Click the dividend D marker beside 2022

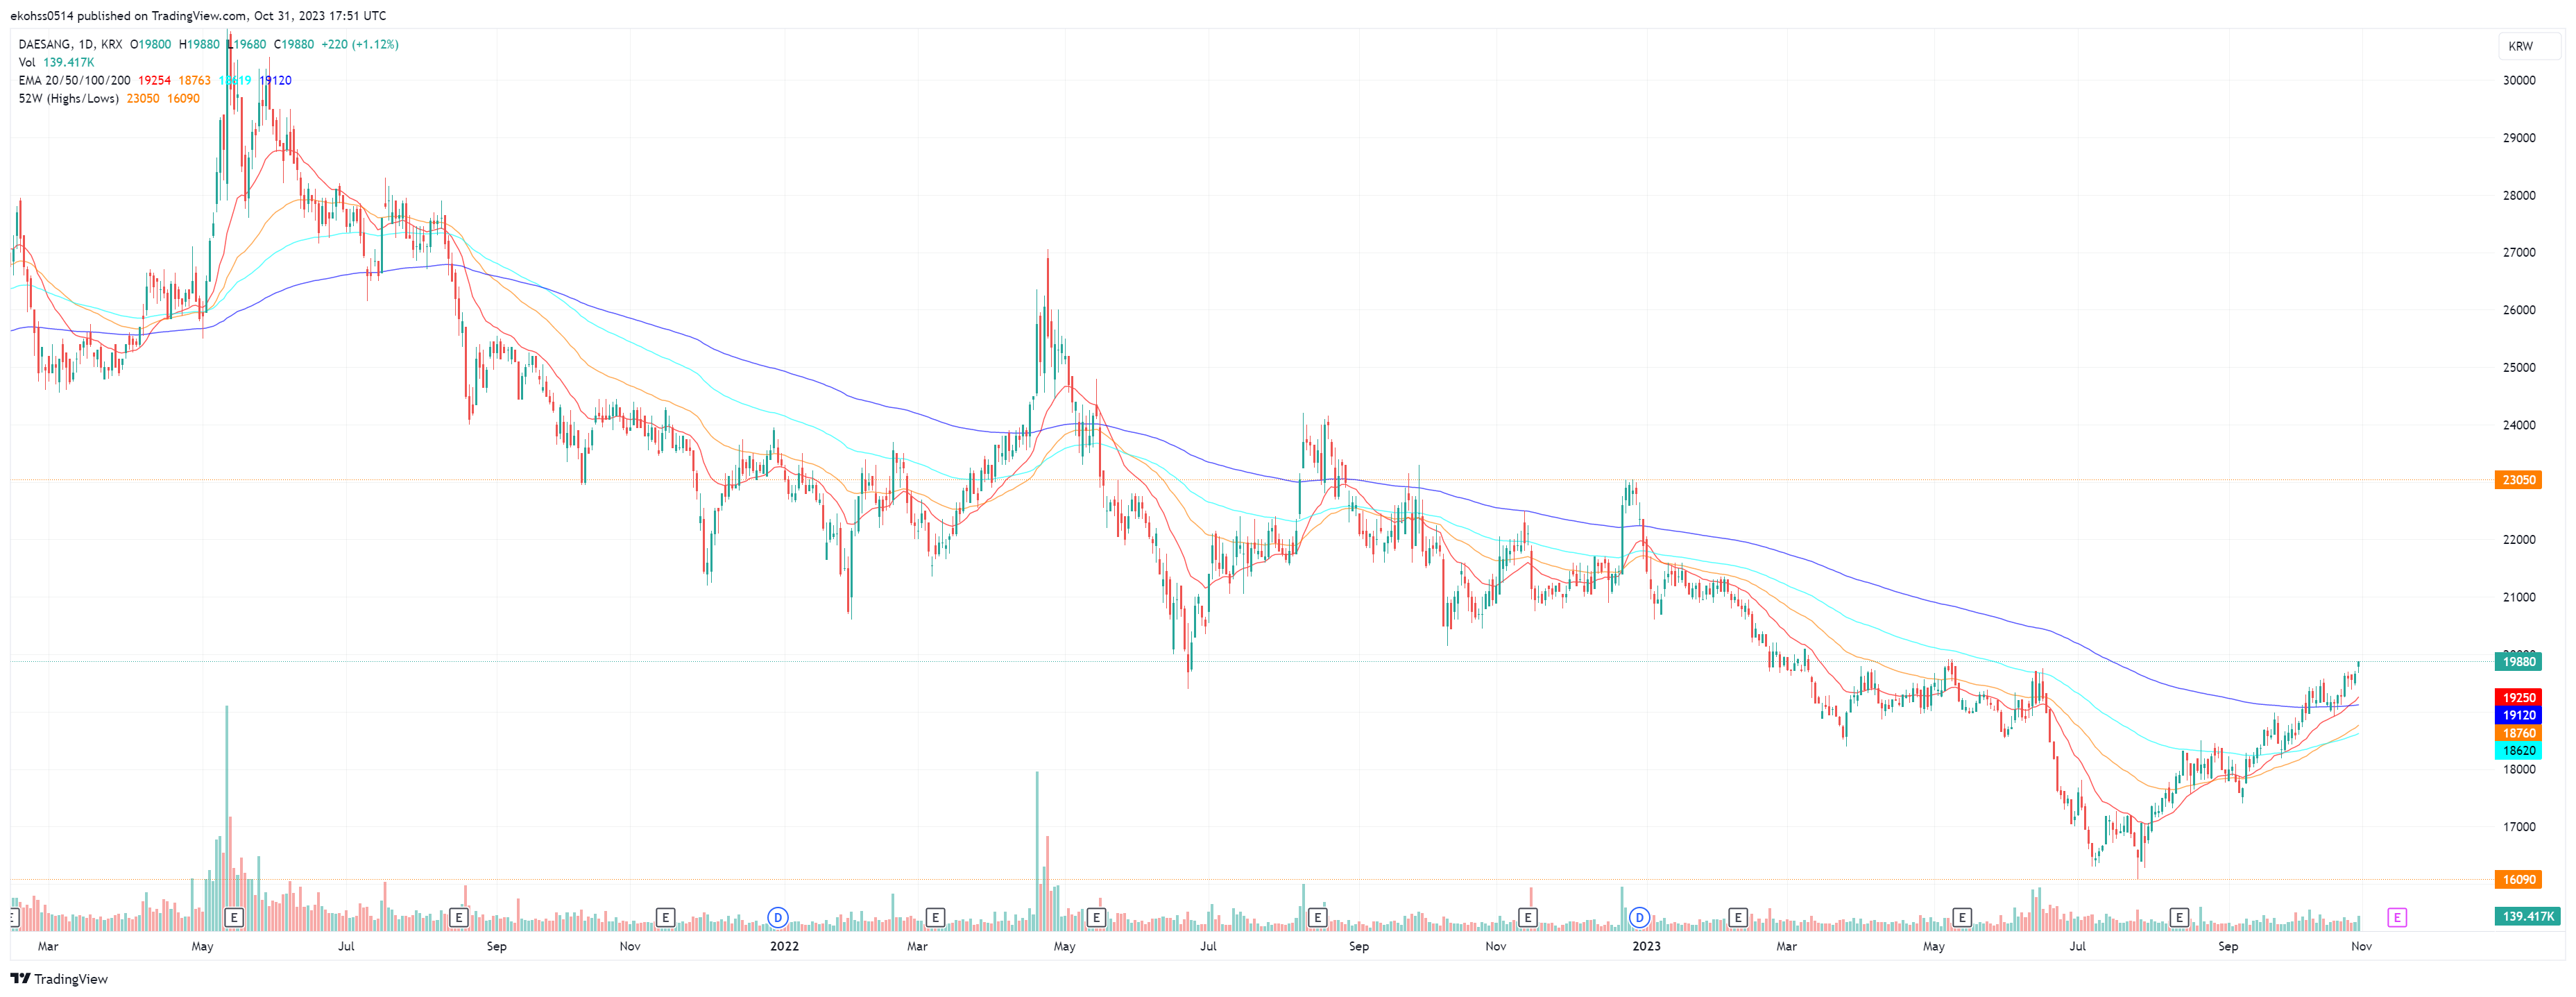777,917
